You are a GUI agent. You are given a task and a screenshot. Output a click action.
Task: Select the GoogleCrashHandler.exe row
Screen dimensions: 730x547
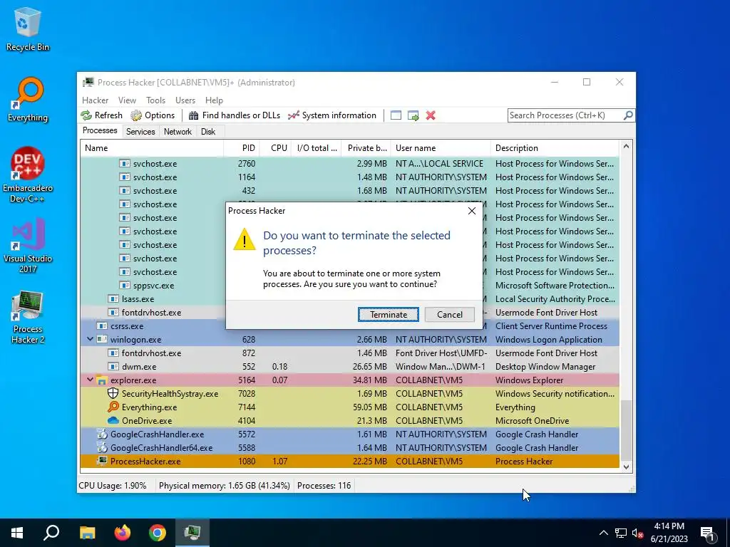click(349, 434)
